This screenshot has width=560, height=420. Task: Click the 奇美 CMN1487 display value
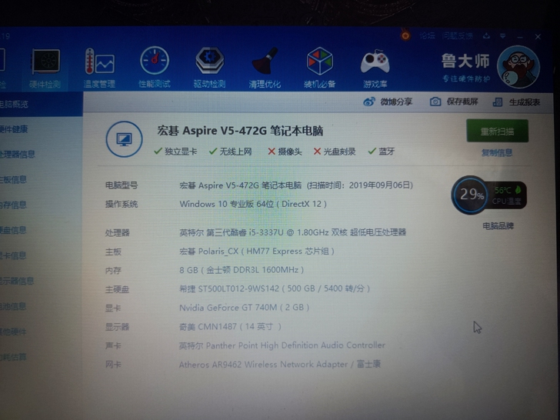tap(230, 326)
